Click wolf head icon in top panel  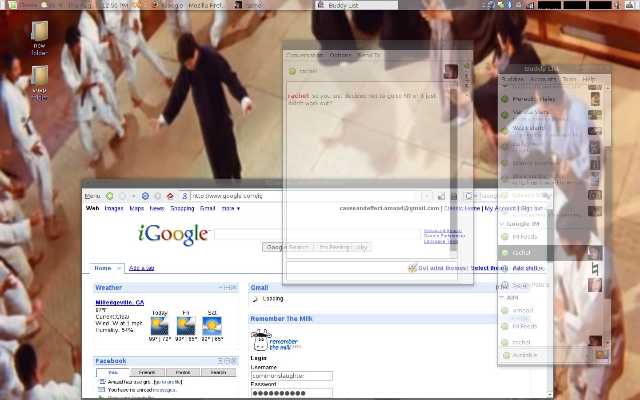491,5
